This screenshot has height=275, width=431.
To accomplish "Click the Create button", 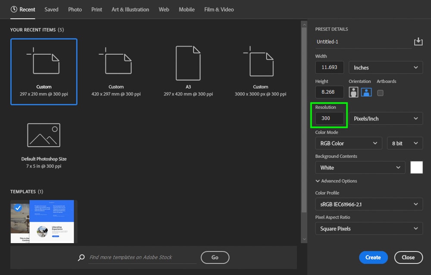I will point(373,257).
